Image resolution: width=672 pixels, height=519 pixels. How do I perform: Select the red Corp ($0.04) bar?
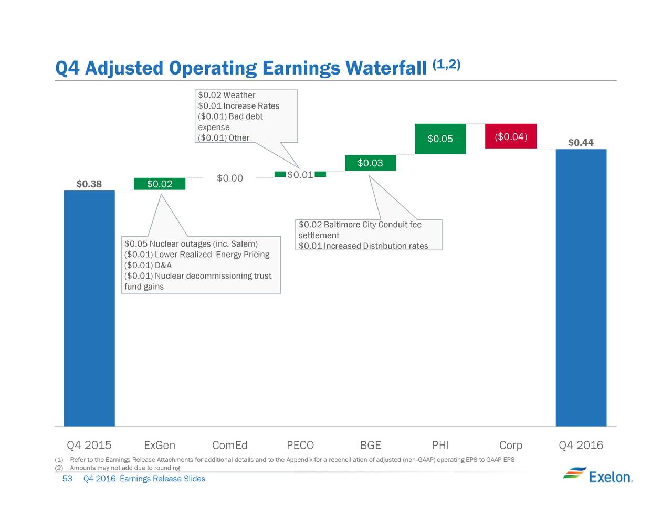tap(511, 136)
